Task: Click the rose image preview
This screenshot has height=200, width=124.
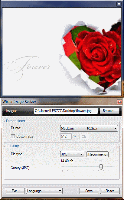Action: pyautogui.click(x=62, y=51)
